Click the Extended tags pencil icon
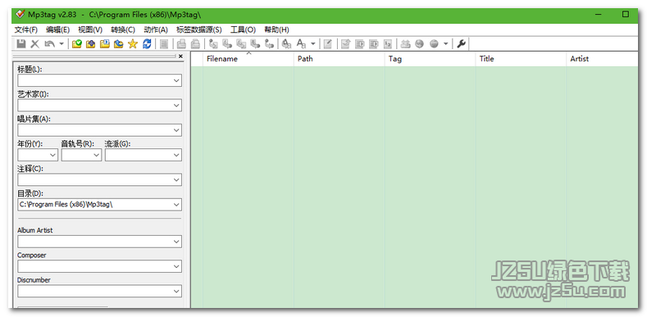 [x=328, y=43]
